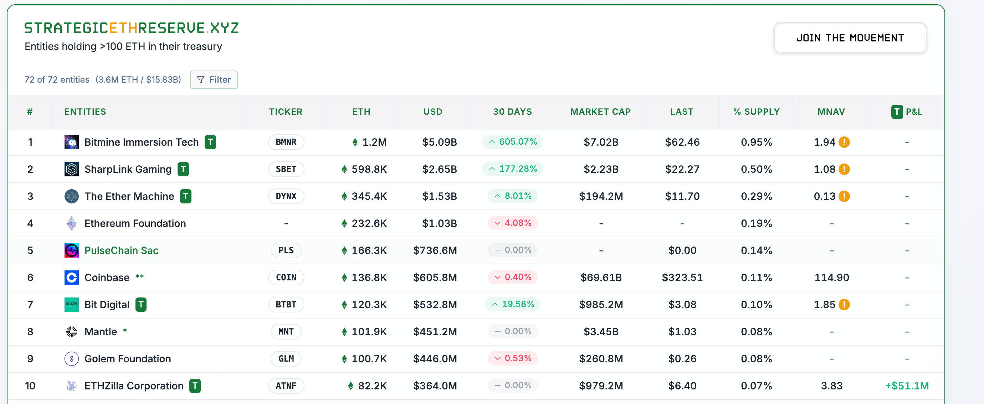The width and height of the screenshot is (984, 404).
Task: Click the Coinbase logo icon
Action: click(71, 278)
